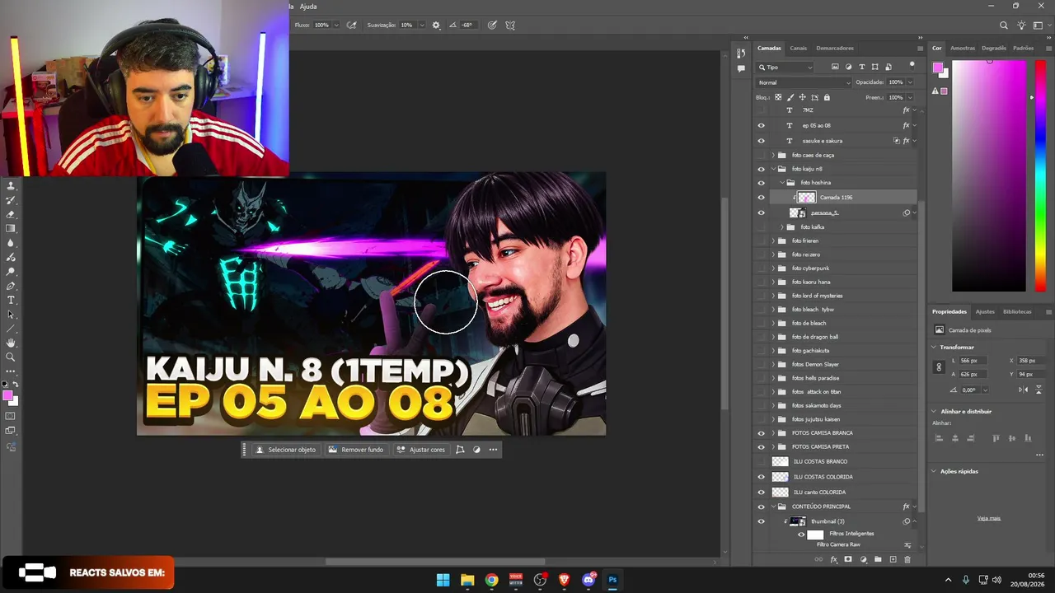Select the Hand tool
This screenshot has width=1055, height=593.
pyautogui.click(x=11, y=343)
